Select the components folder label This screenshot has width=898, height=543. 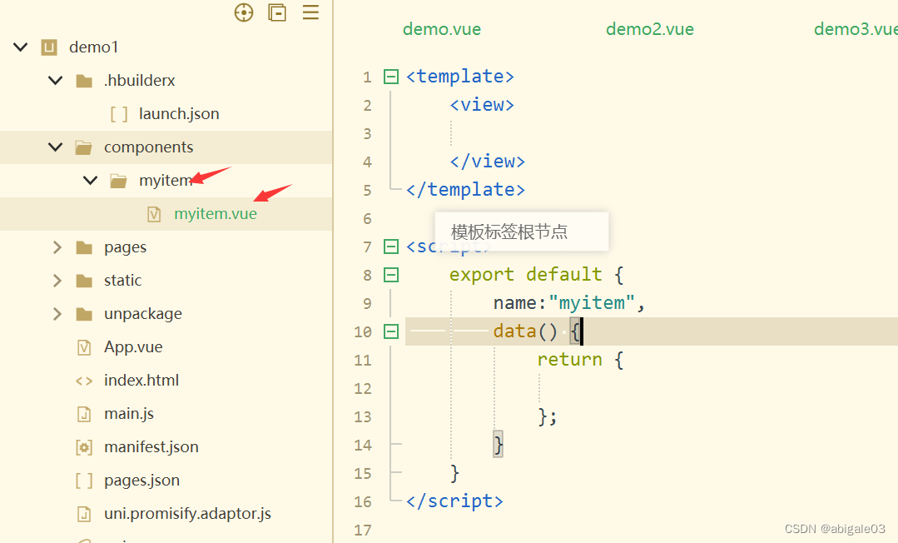click(149, 147)
